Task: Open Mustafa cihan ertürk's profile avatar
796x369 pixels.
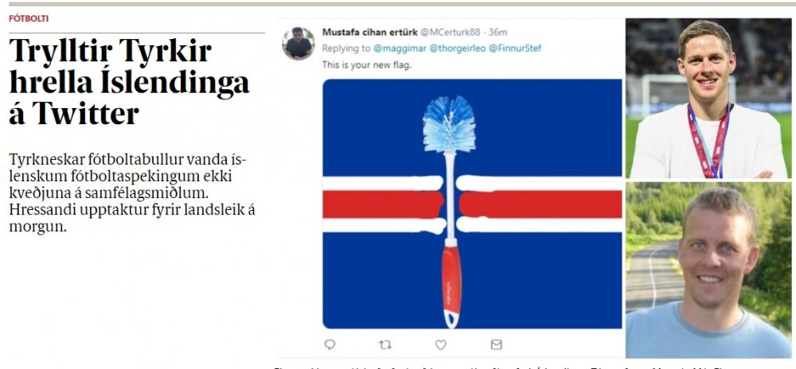Action: pyautogui.click(x=298, y=43)
